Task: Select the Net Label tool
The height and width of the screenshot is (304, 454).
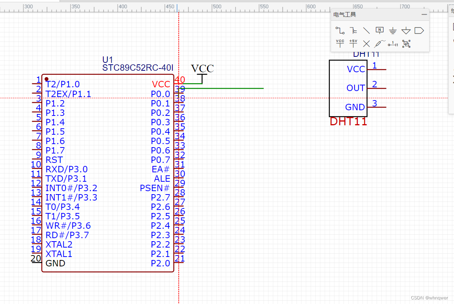Action: 379,30
